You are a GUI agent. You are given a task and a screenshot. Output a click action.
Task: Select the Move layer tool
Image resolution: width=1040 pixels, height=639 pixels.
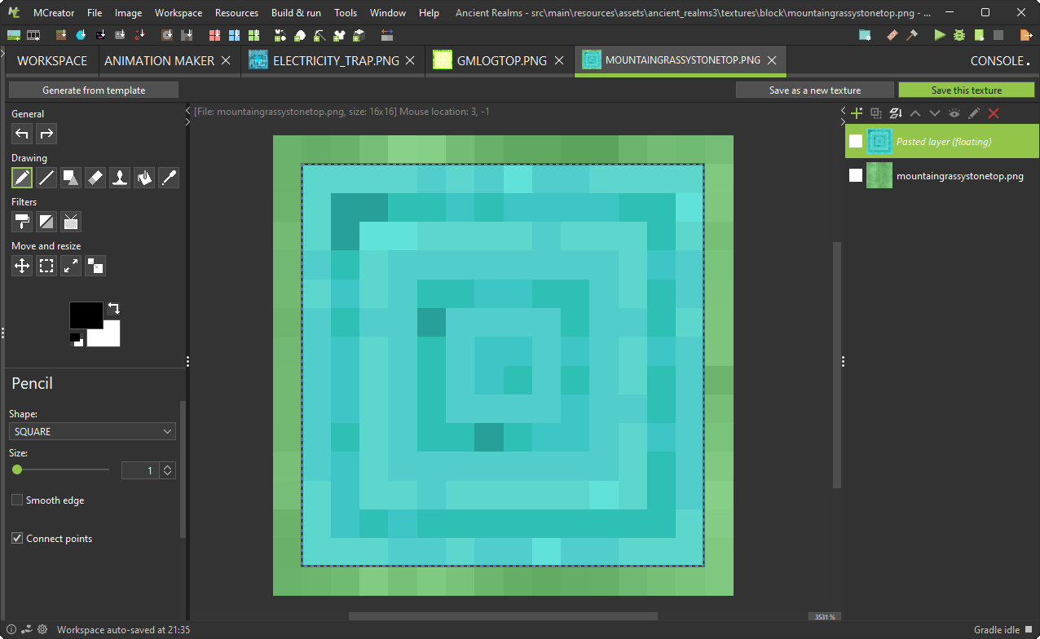pos(22,266)
